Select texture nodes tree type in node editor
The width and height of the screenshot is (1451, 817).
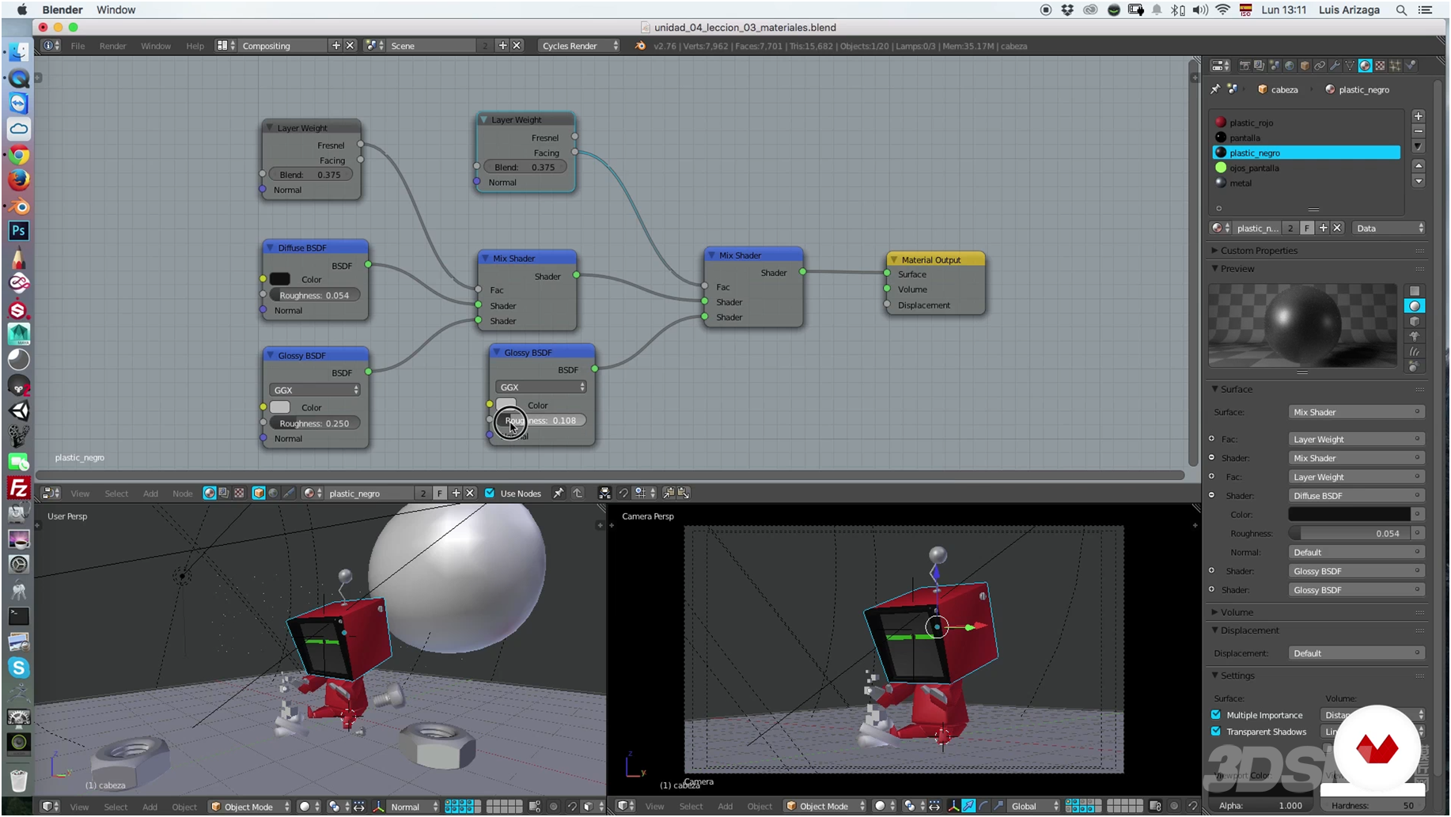point(239,493)
